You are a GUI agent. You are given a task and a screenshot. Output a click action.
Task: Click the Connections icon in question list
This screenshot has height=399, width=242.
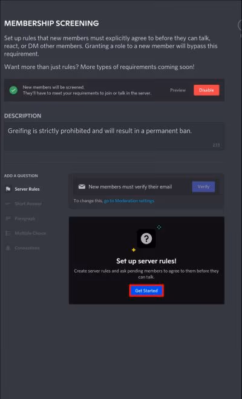[8, 248]
